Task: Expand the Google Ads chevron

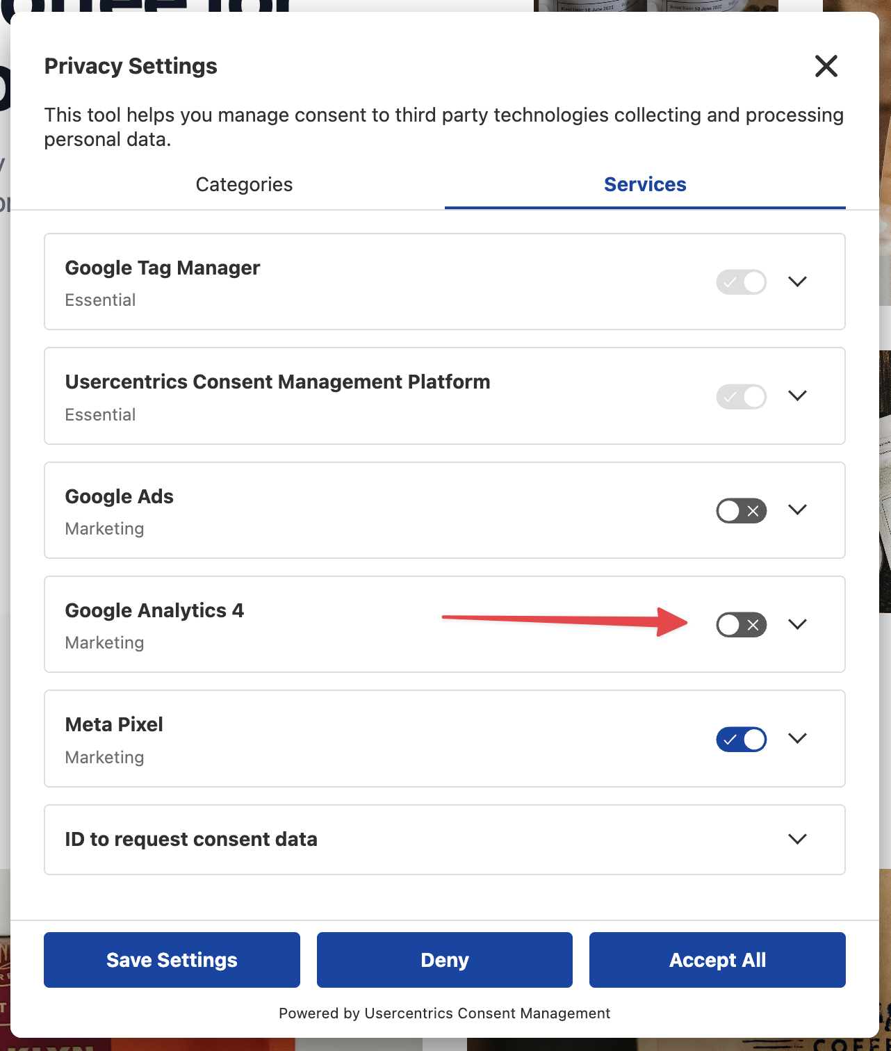Action: (797, 510)
